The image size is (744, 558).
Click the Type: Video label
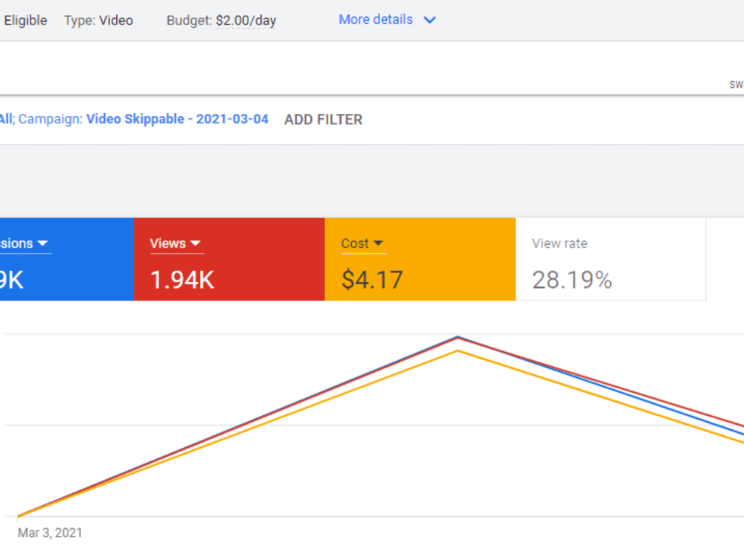[99, 20]
